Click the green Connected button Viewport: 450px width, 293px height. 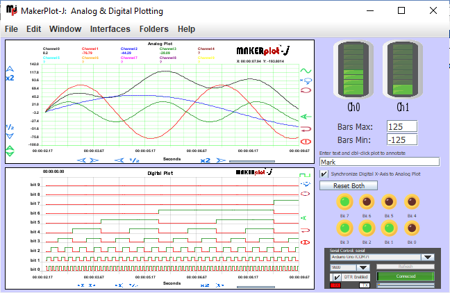[406, 276]
